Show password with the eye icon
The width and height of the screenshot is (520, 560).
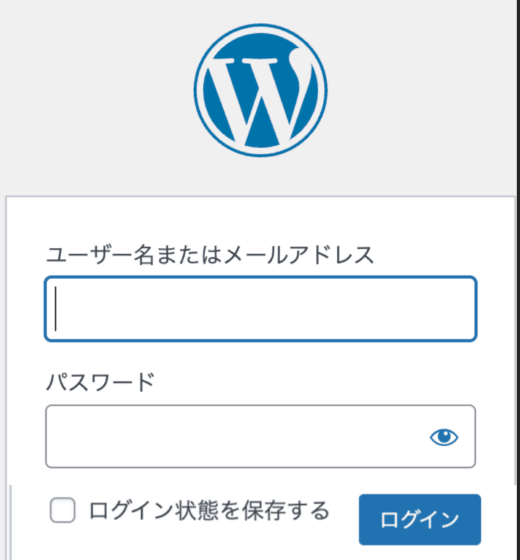[x=444, y=437]
